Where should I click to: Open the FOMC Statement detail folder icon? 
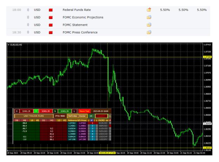149,25
